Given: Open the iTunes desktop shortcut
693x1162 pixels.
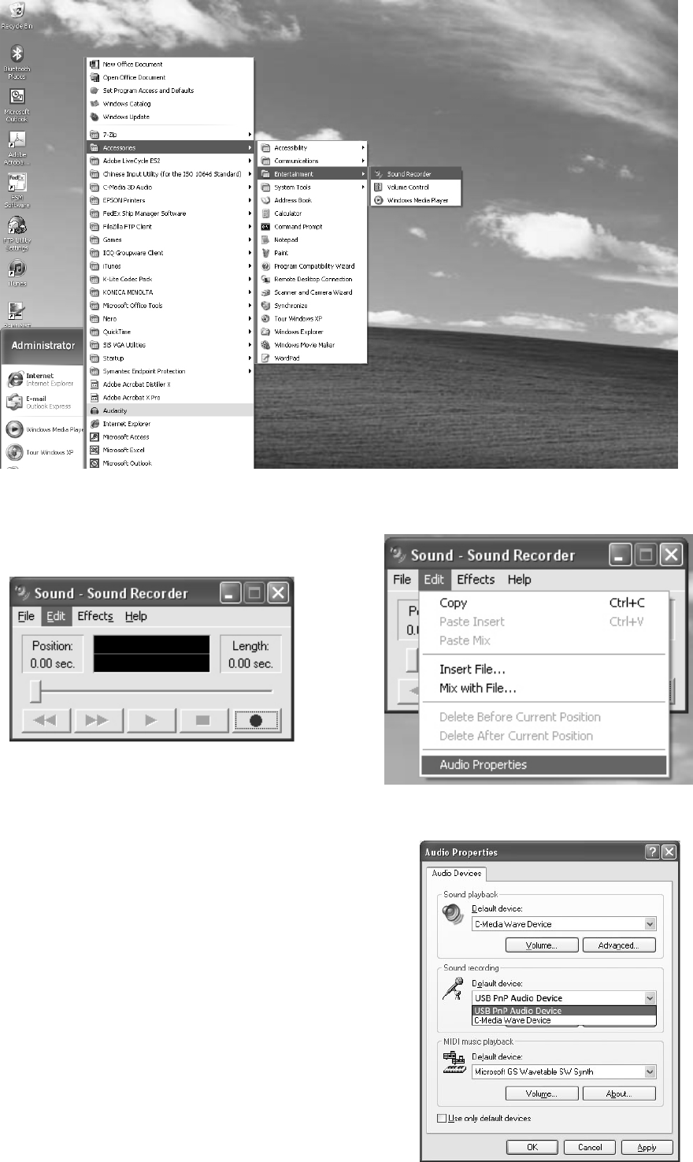Looking at the screenshot, I should (x=17, y=273).
